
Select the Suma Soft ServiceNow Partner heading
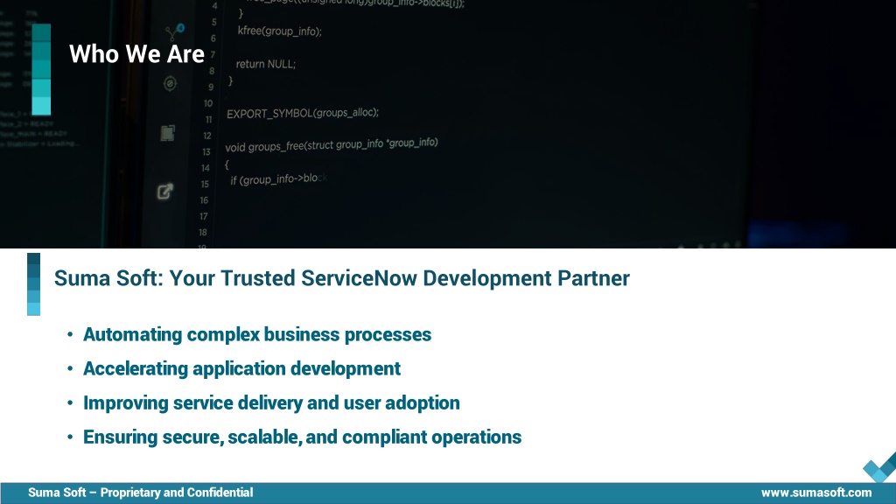(x=341, y=278)
